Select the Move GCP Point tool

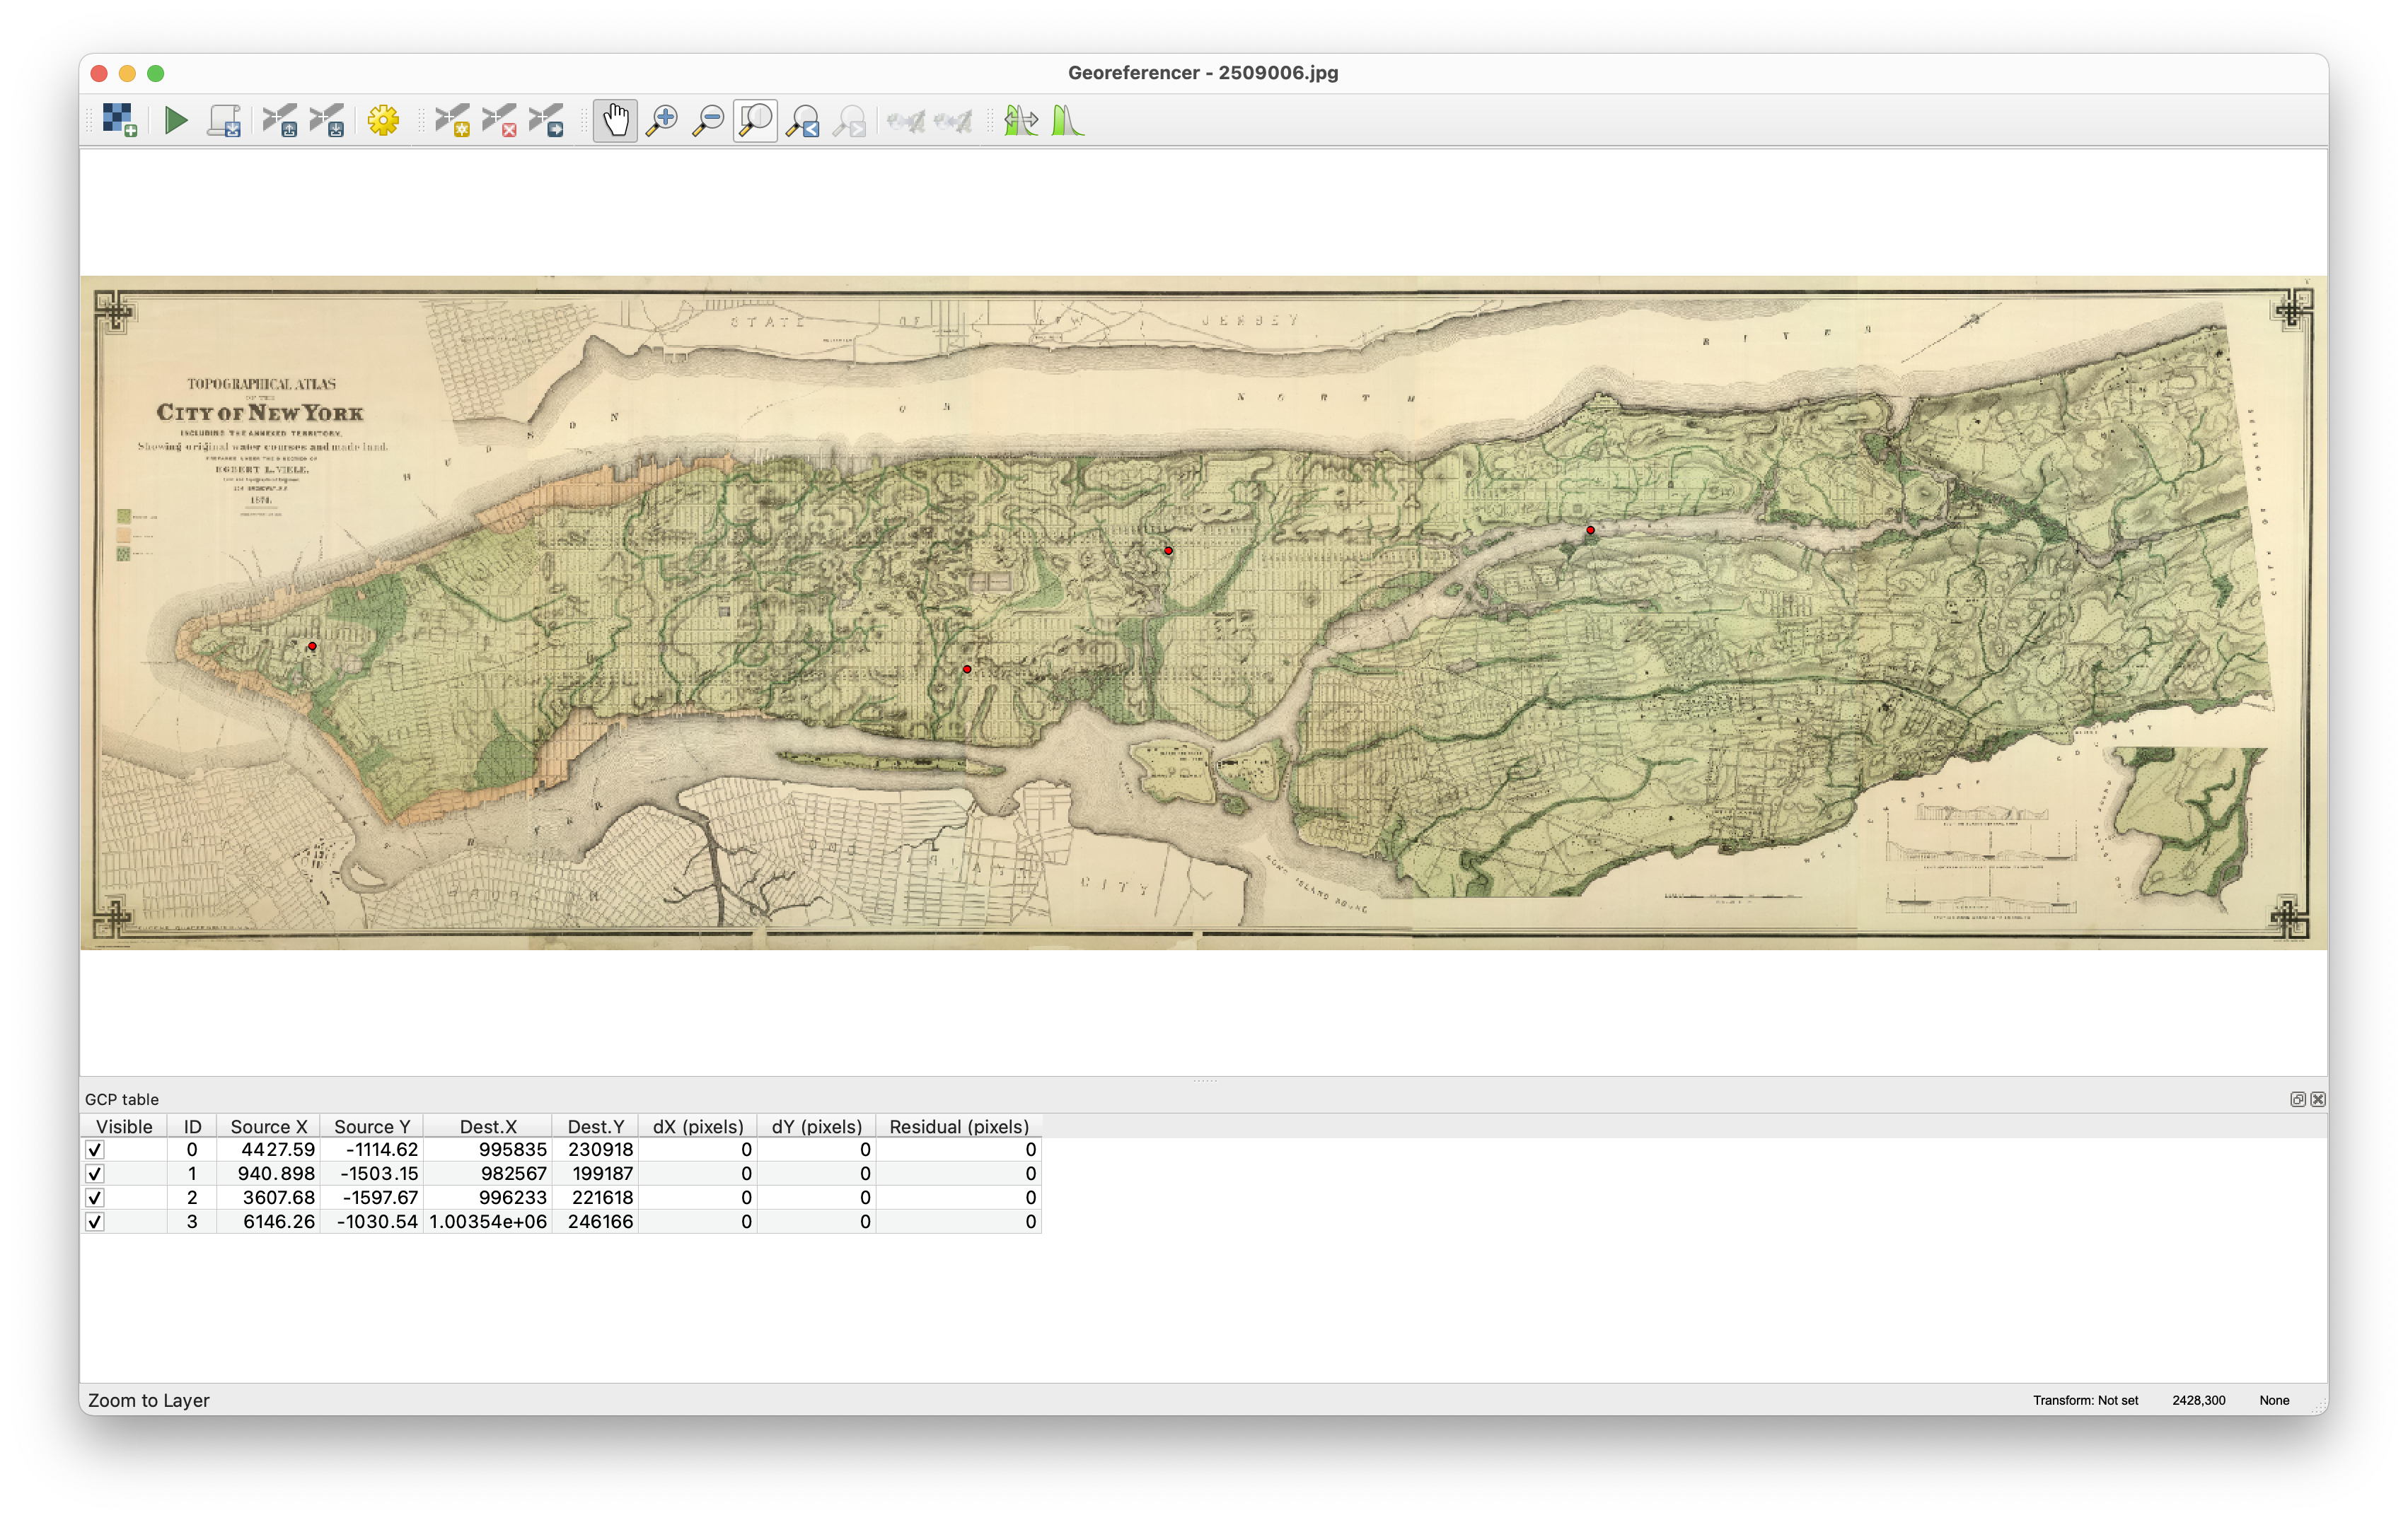[547, 121]
